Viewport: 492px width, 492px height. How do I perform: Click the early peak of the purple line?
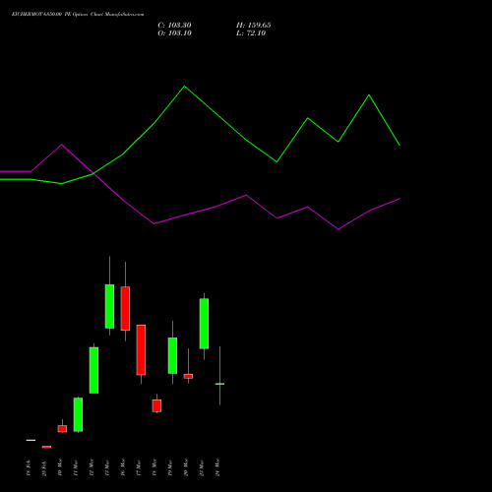click(62, 145)
